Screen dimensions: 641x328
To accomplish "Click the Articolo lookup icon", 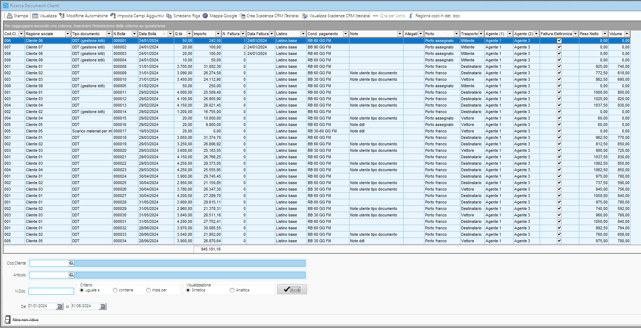I will (x=71, y=275).
